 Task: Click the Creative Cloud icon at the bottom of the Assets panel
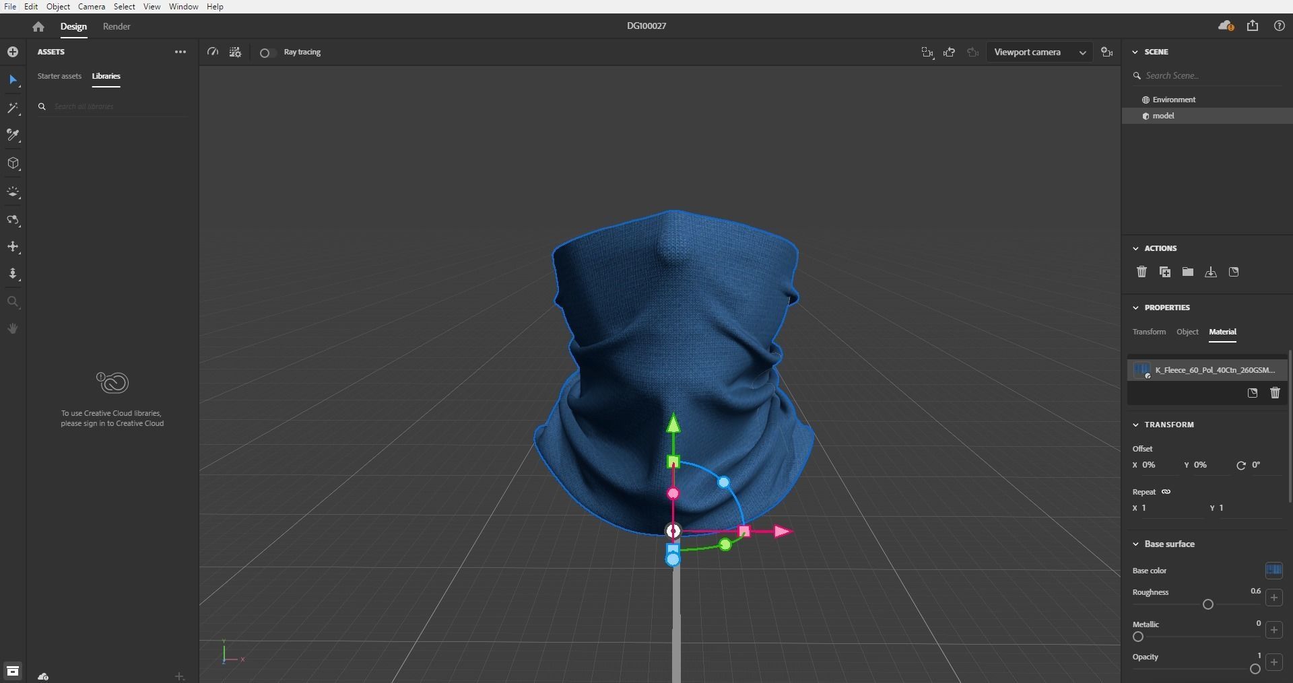[43, 676]
